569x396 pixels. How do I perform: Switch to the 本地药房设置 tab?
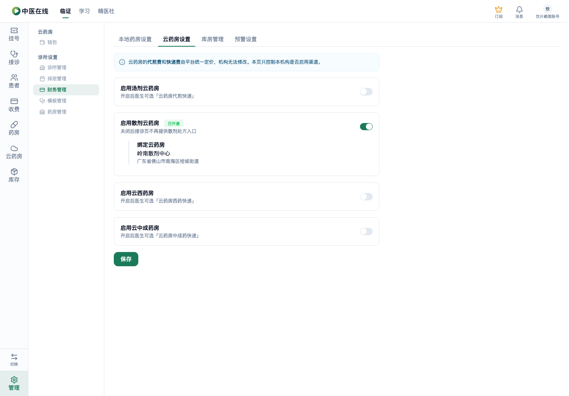tap(135, 39)
